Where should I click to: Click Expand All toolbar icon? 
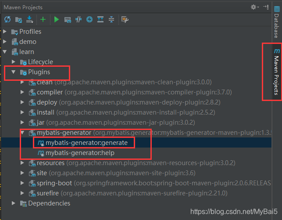[100, 19]
